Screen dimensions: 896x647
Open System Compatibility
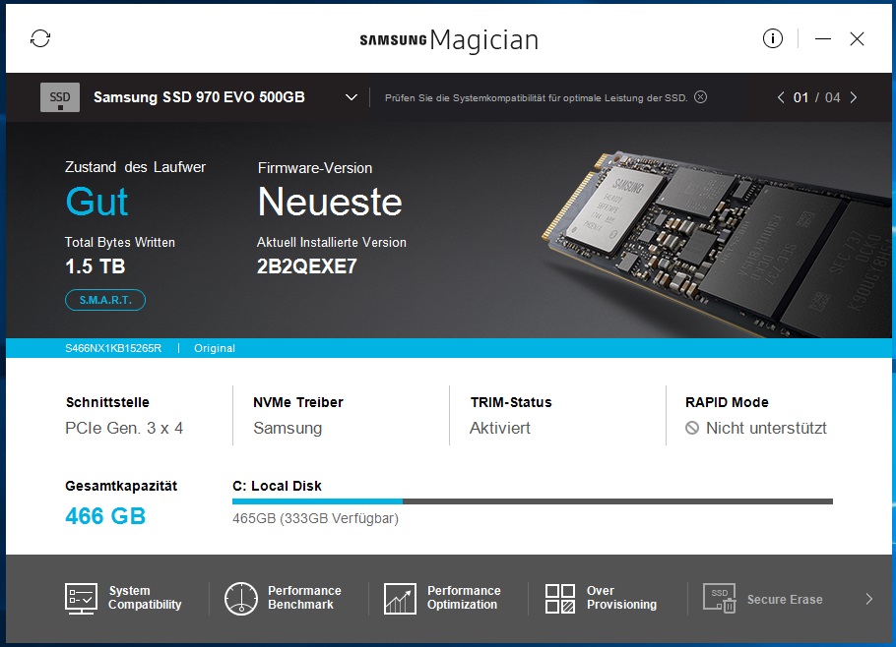point(123,598)
